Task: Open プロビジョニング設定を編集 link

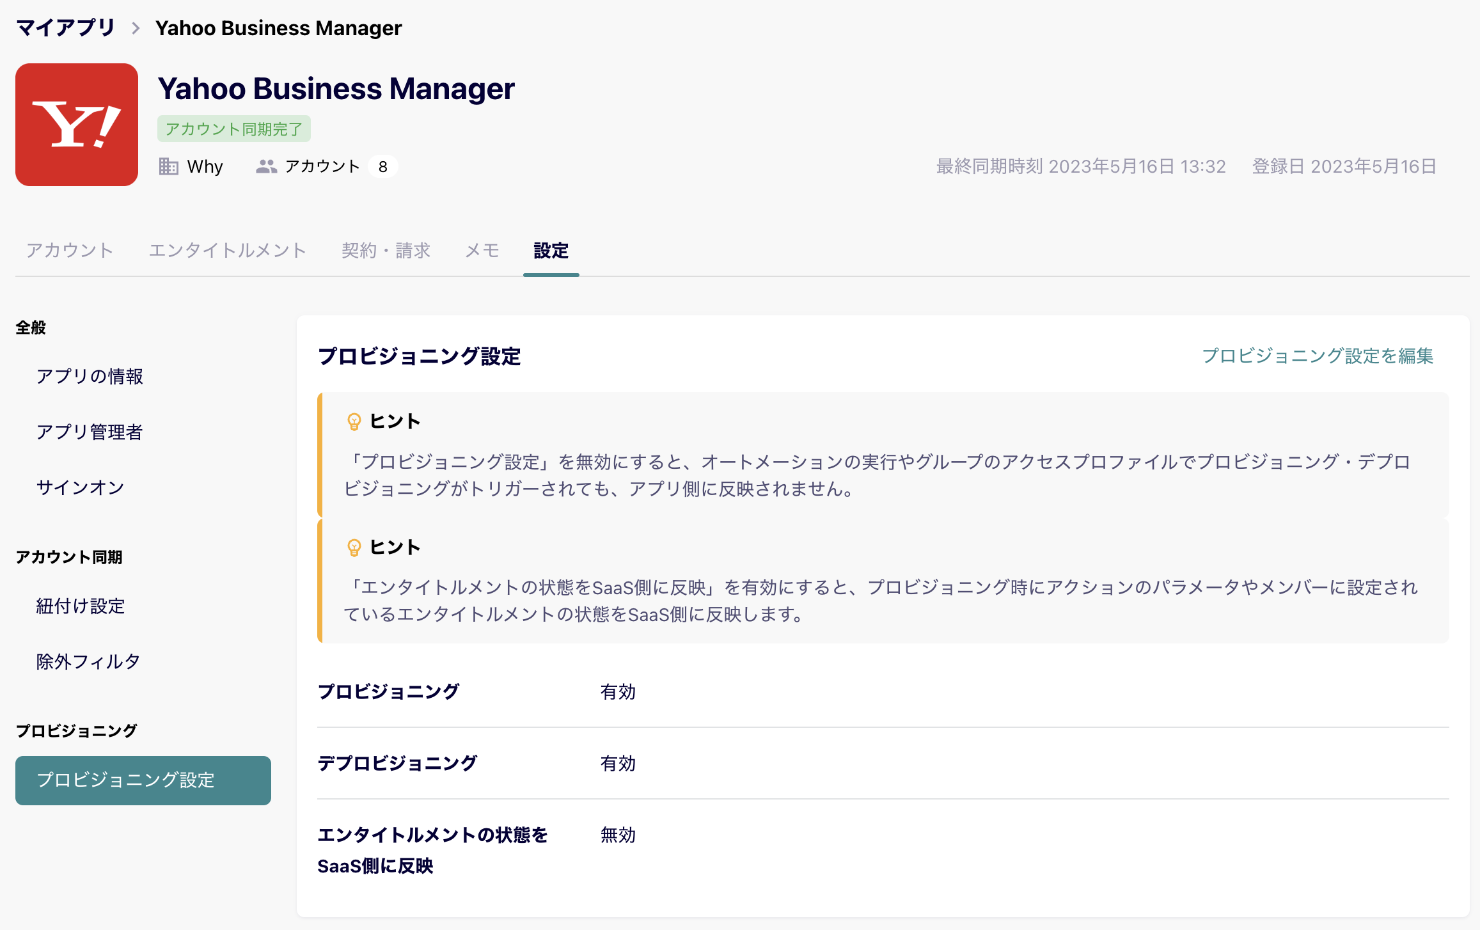Action: point(1318,356)
